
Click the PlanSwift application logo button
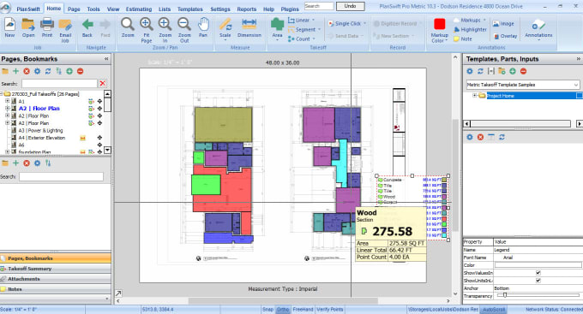tap(5, 8)
